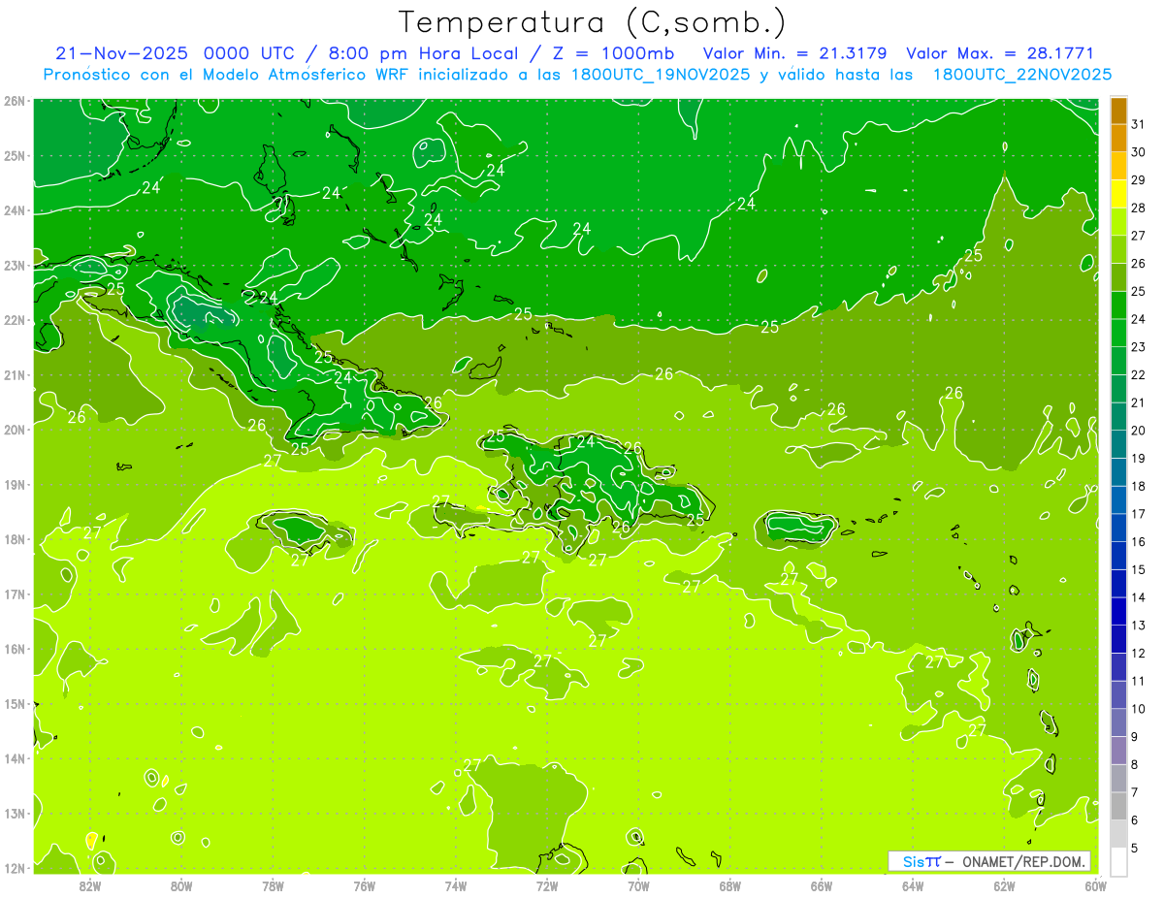Choose the purple swatch between 8 and 9

tap(1118, 750)
